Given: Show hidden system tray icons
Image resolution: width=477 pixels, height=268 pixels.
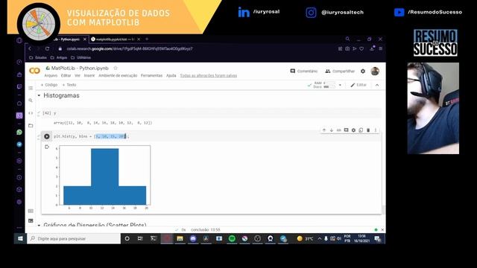Looking at the screenshot, I should pyautogui.click(x=320, y=238).
